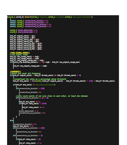127x145 pixels.
Task: Click the knk_hf.signal_sens2_N_FR2 = gR2n assignment
Action: click(26, 49)
